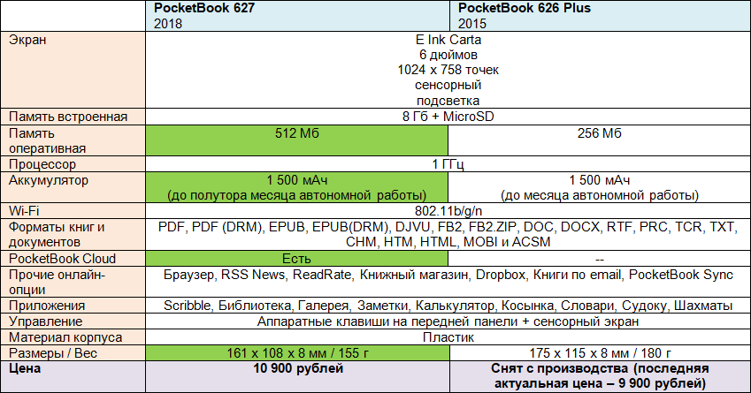Click the 8 Гб + MicroSD cell
Image resolution: width=751 pixels, height=393 pixels.
448,117
